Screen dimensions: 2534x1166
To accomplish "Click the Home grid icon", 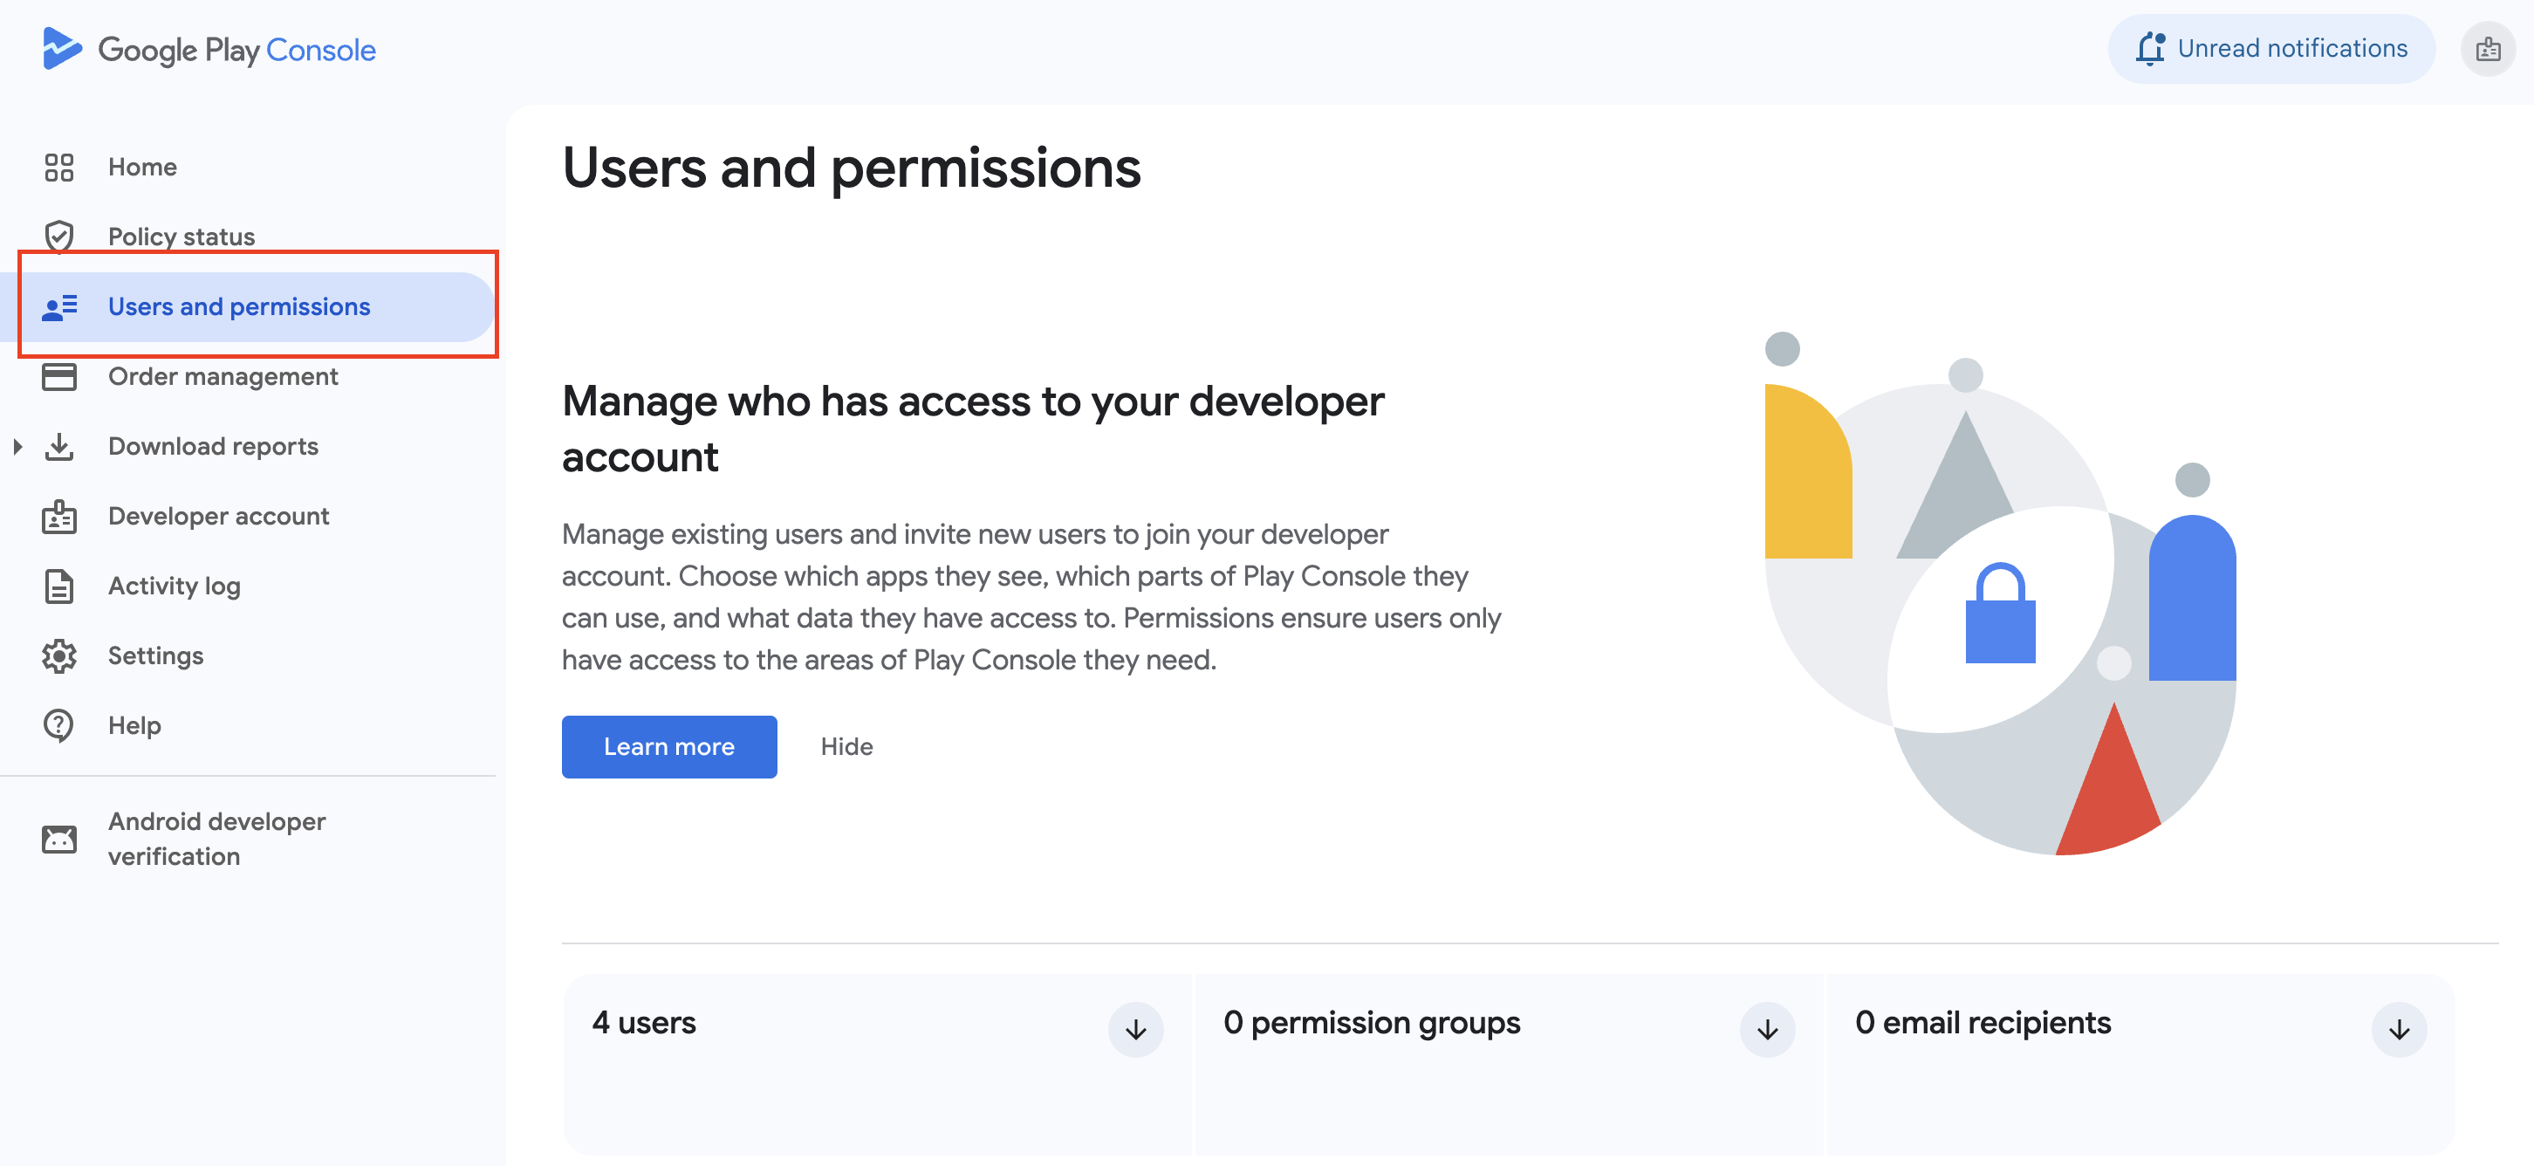I will [59, 168].
